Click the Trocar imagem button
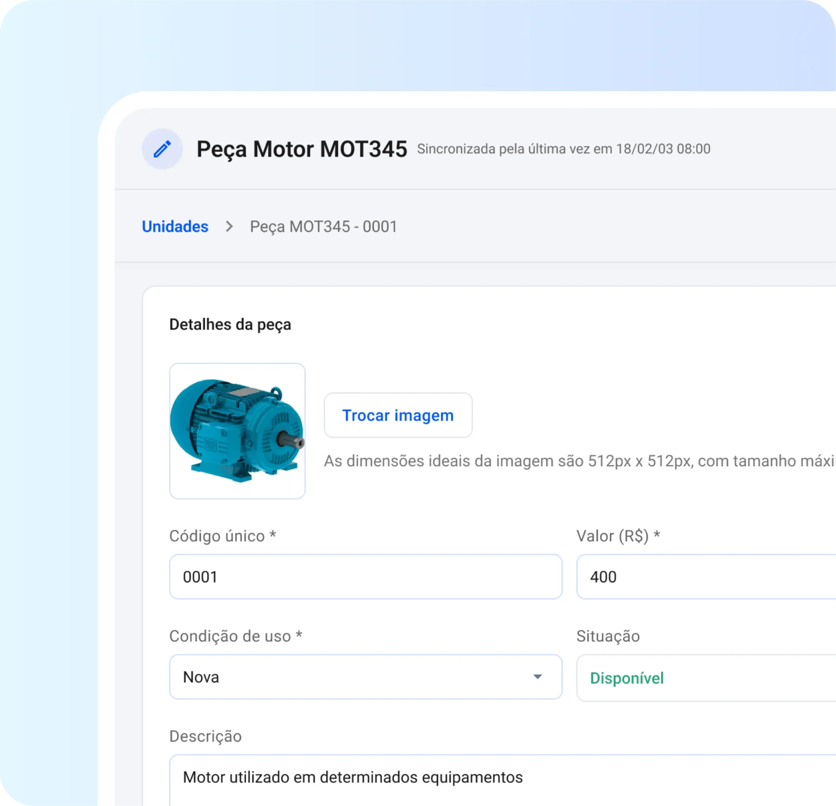 (x=398, y=415)
